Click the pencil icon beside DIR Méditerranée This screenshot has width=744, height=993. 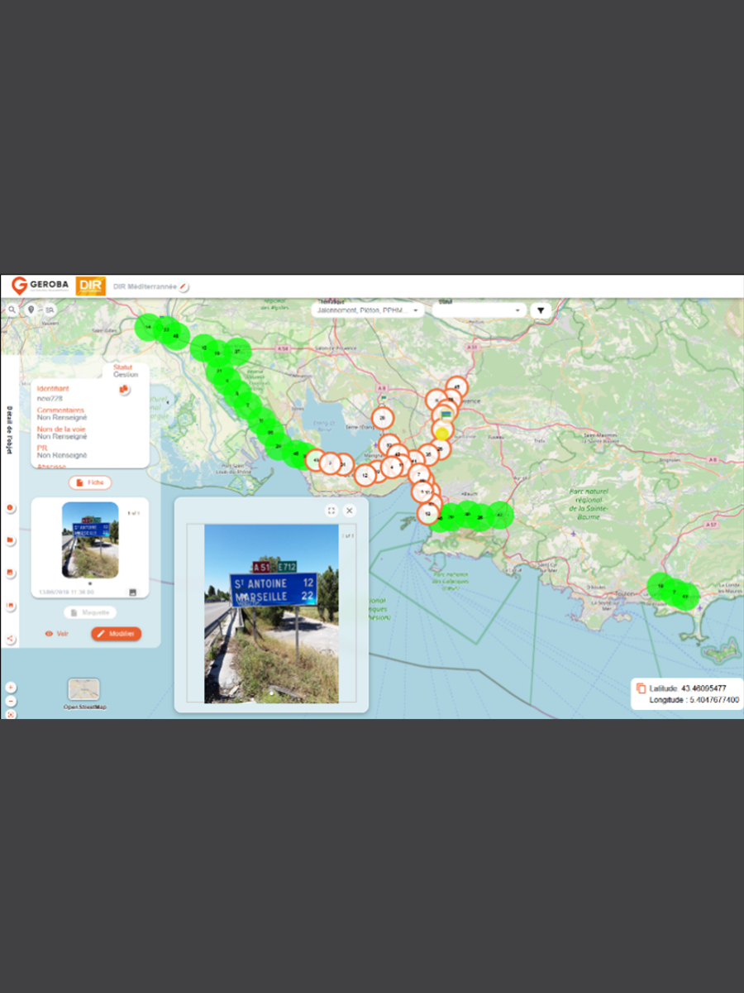(x=184, y=286)
